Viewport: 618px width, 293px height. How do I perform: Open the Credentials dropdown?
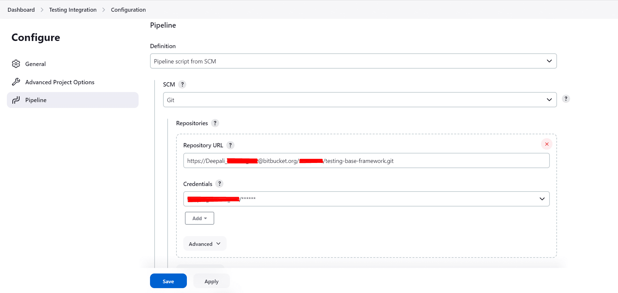[x=366, y=199]
